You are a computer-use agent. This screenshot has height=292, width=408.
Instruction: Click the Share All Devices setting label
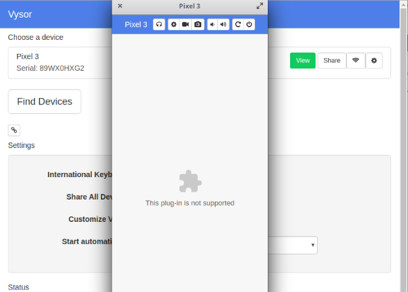coord(89,196)
